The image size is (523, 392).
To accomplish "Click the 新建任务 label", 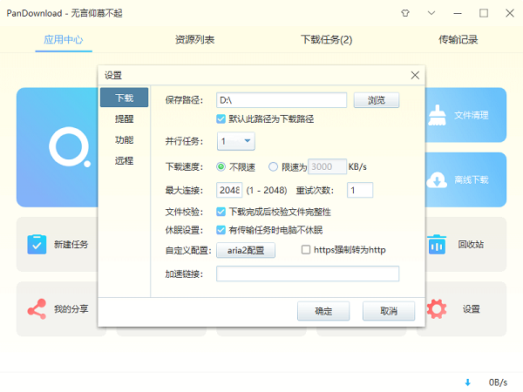I will tap(71, 244).
